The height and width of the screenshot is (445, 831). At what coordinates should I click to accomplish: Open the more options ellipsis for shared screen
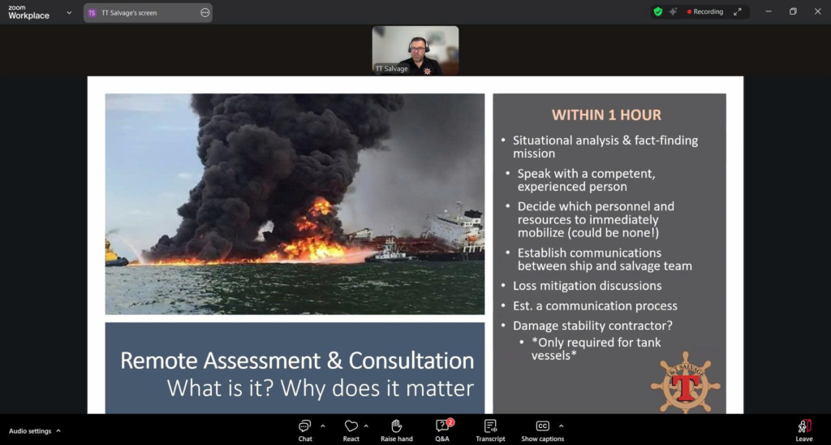205,13
